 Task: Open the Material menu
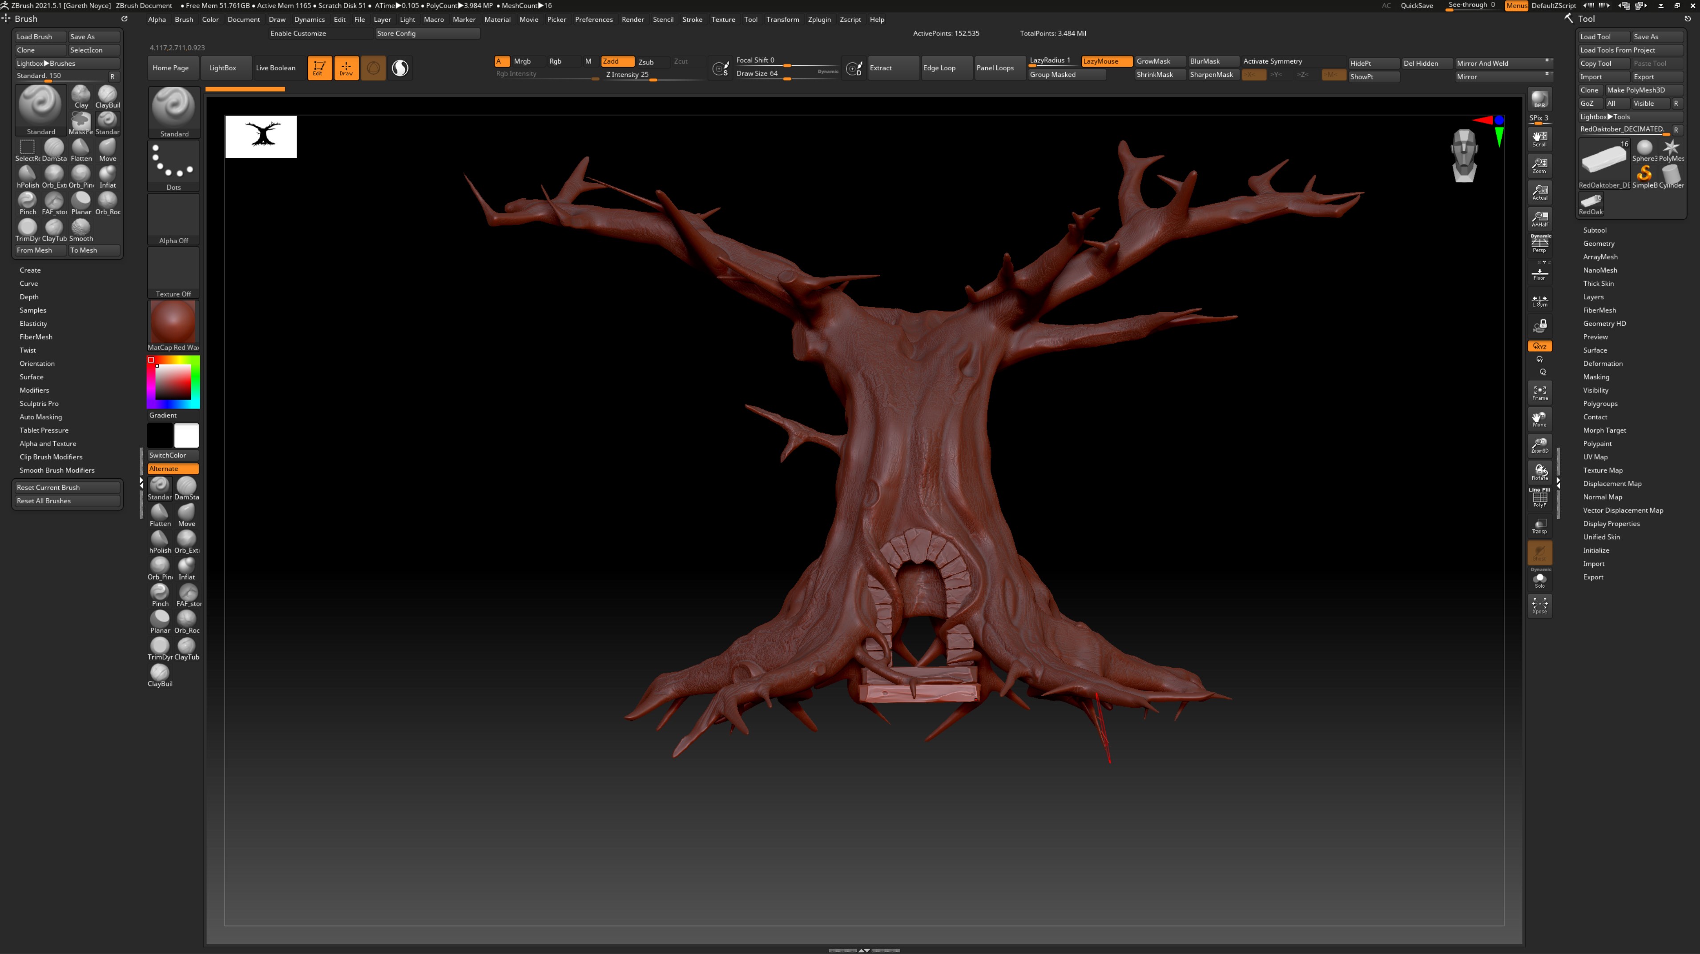point(498,20)
